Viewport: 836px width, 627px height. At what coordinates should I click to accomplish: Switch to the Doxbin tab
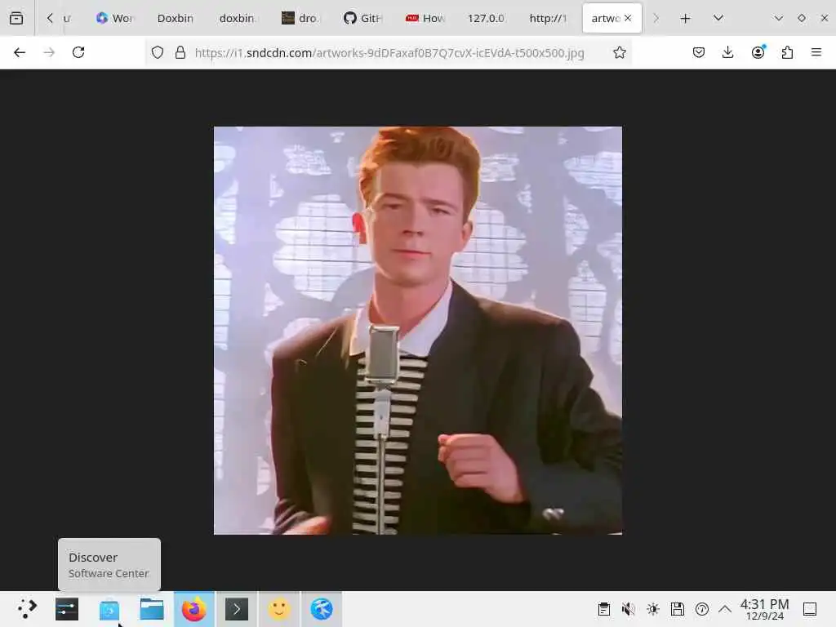coord(176,18)
